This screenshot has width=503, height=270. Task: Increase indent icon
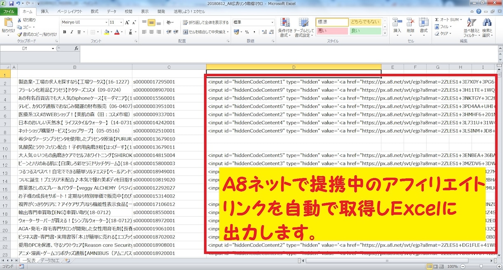pyautogui.click(x=176, y=32)
